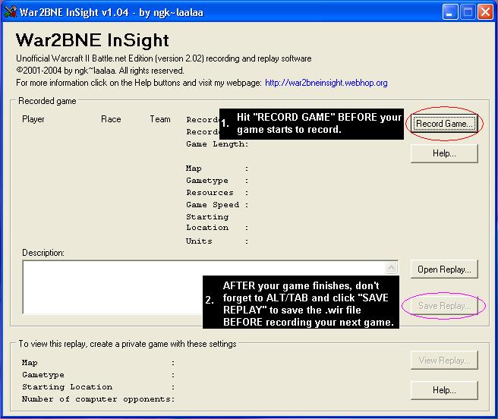Click the Record Game button
The height and width of the screenshot is (419, 498).
[x=444, y=124]
